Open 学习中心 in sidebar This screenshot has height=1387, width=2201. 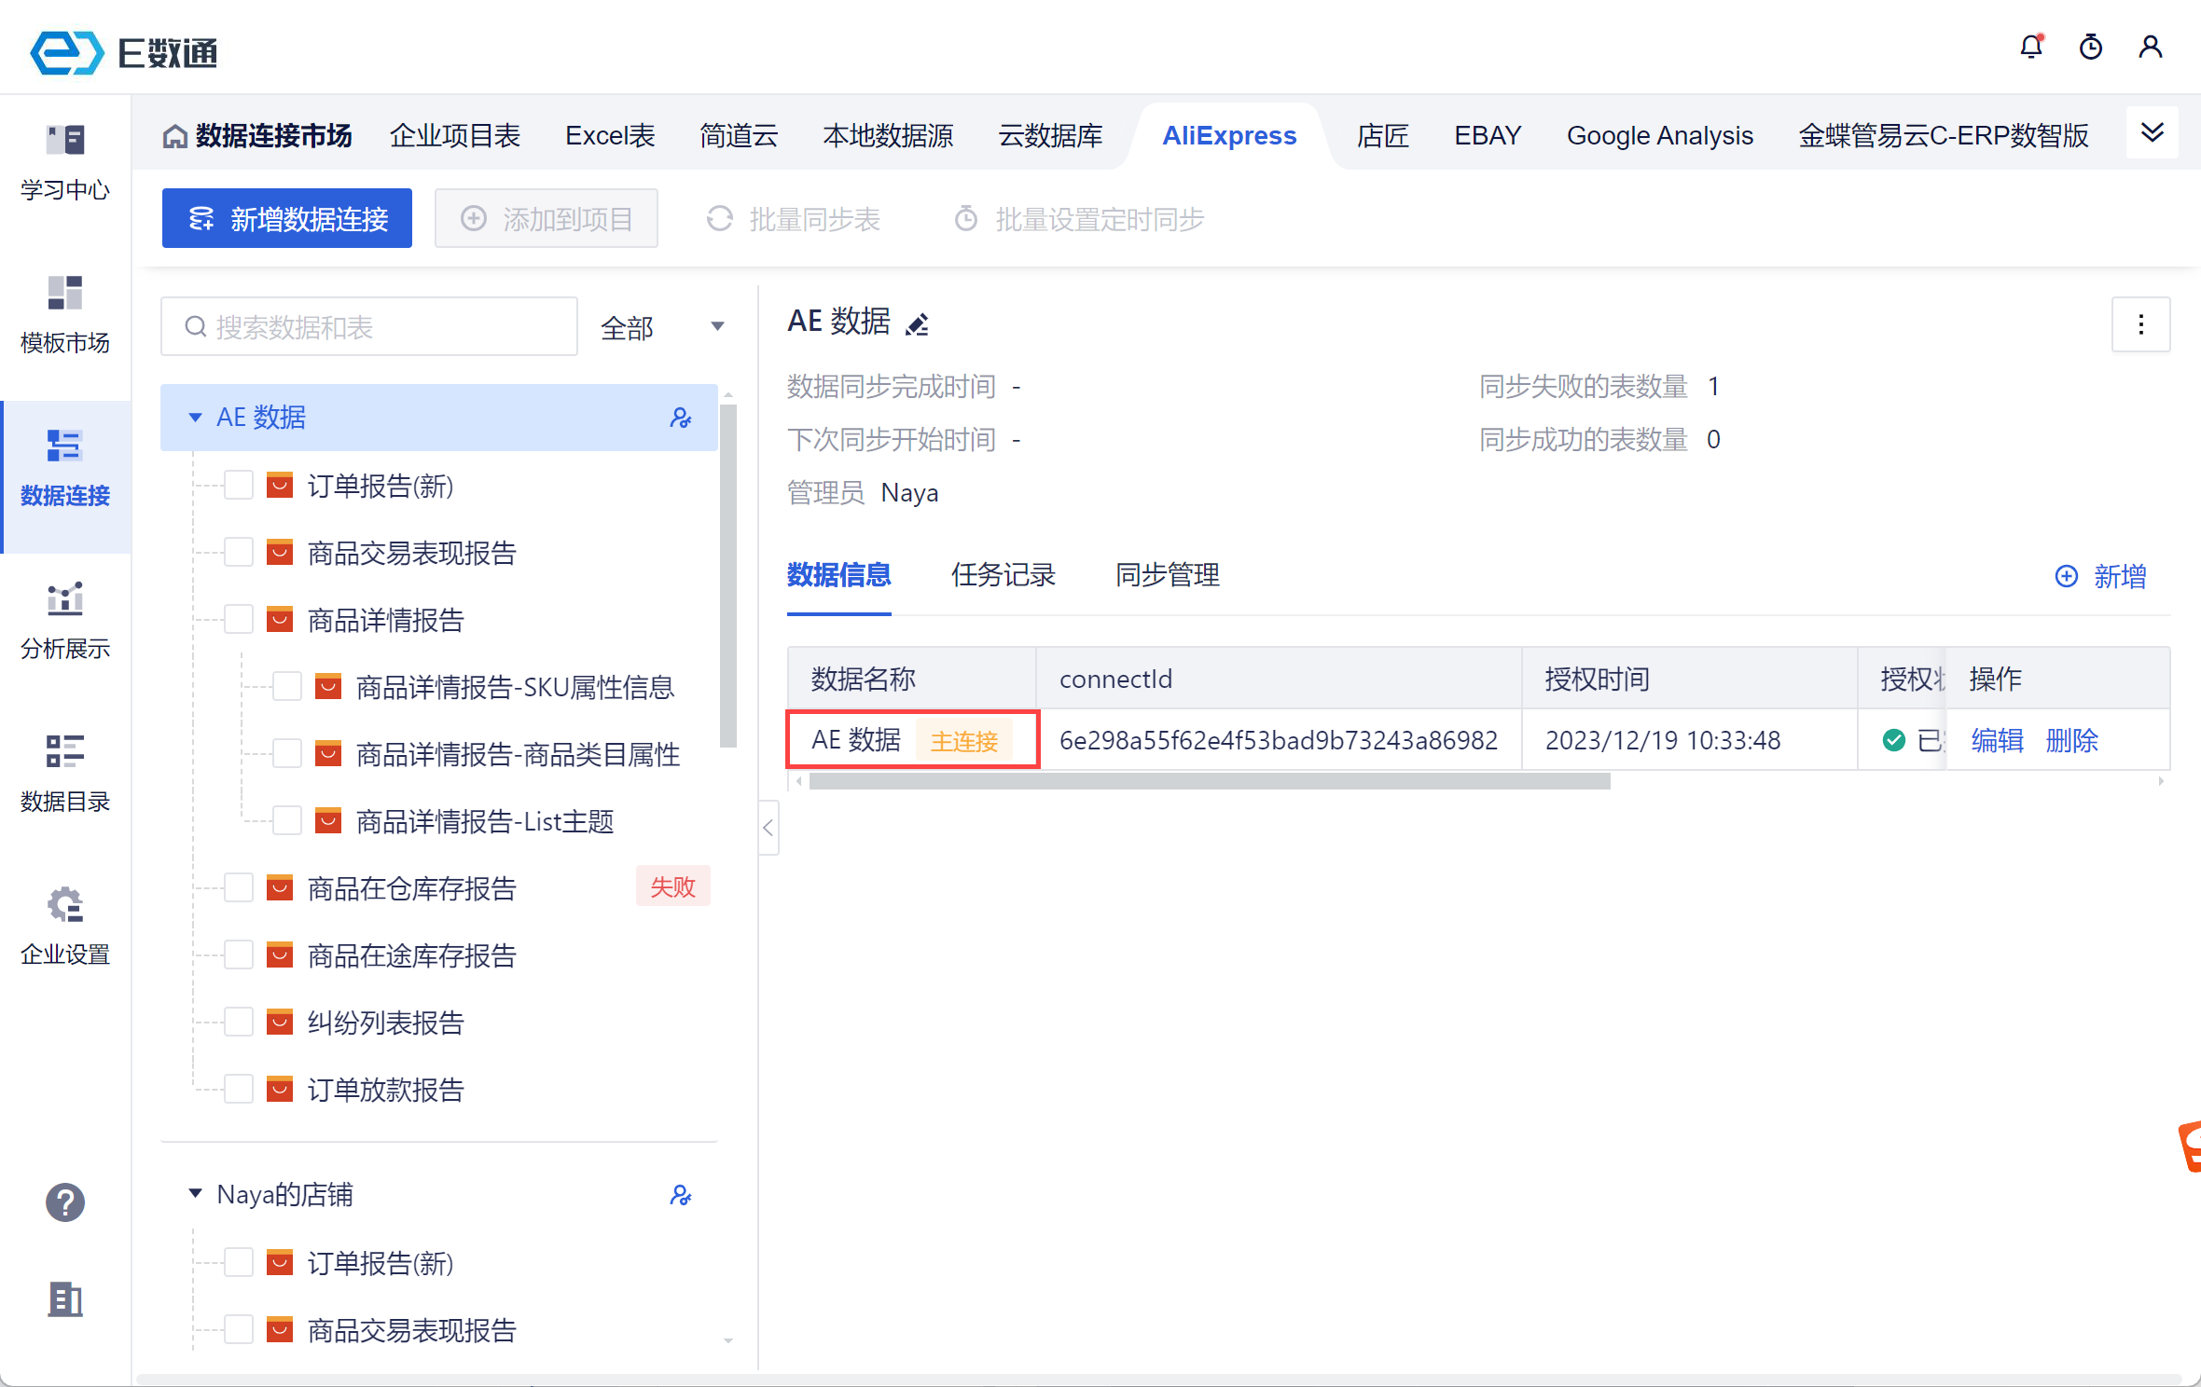[x=64, y=161]
